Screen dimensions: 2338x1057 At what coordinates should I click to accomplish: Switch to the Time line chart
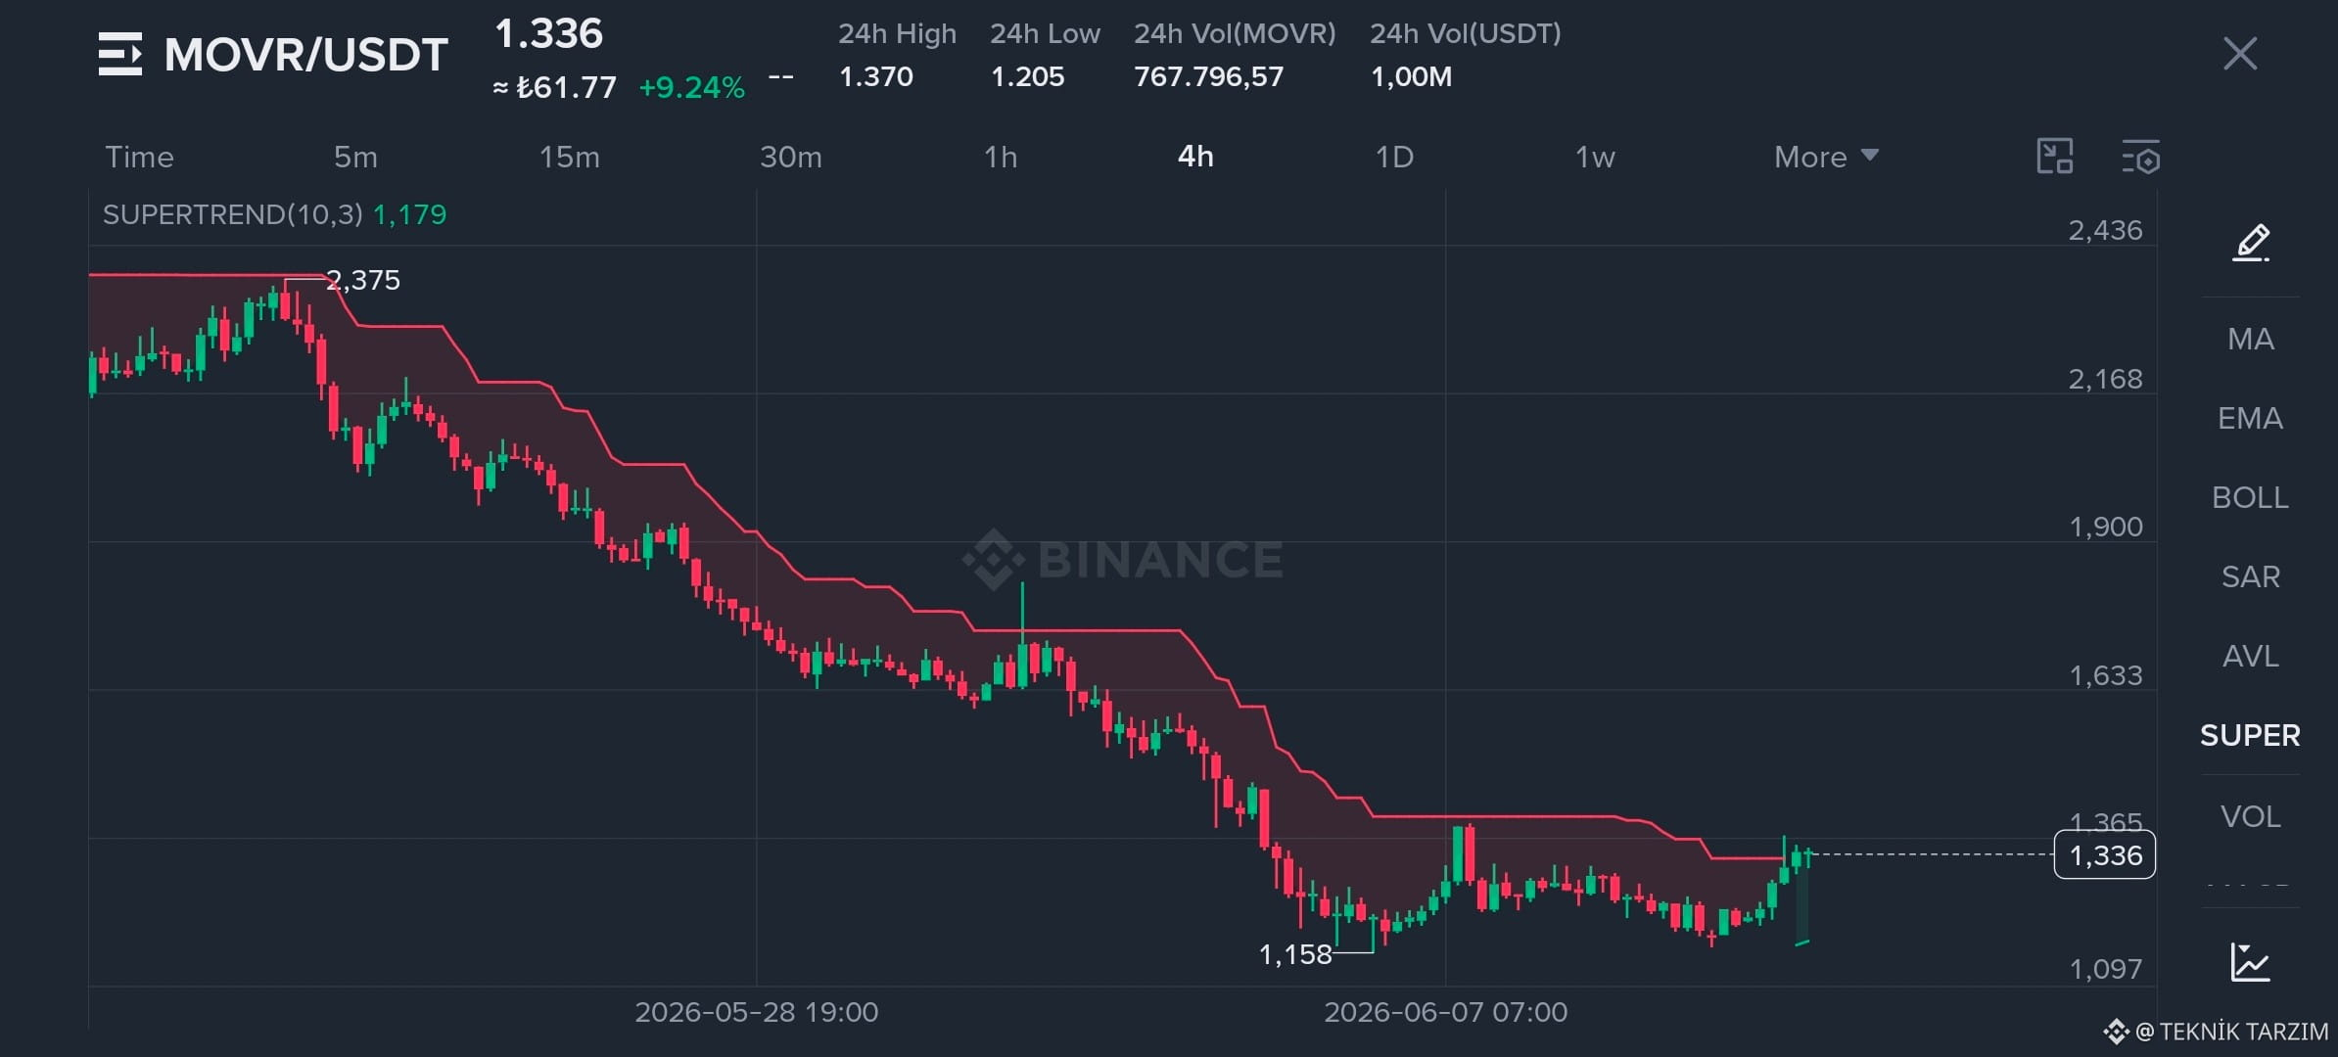[x=139, y=157]
